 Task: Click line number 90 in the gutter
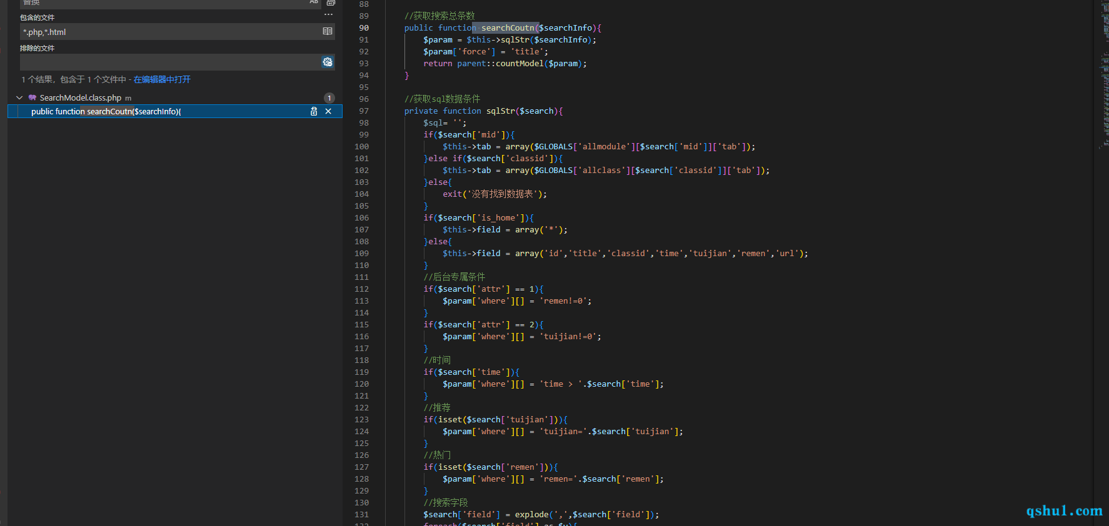[x=364, y=27]
